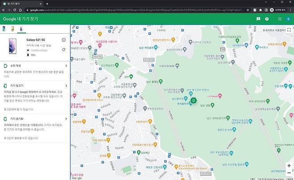Click the Google account avatar S

tap(287, 19)
